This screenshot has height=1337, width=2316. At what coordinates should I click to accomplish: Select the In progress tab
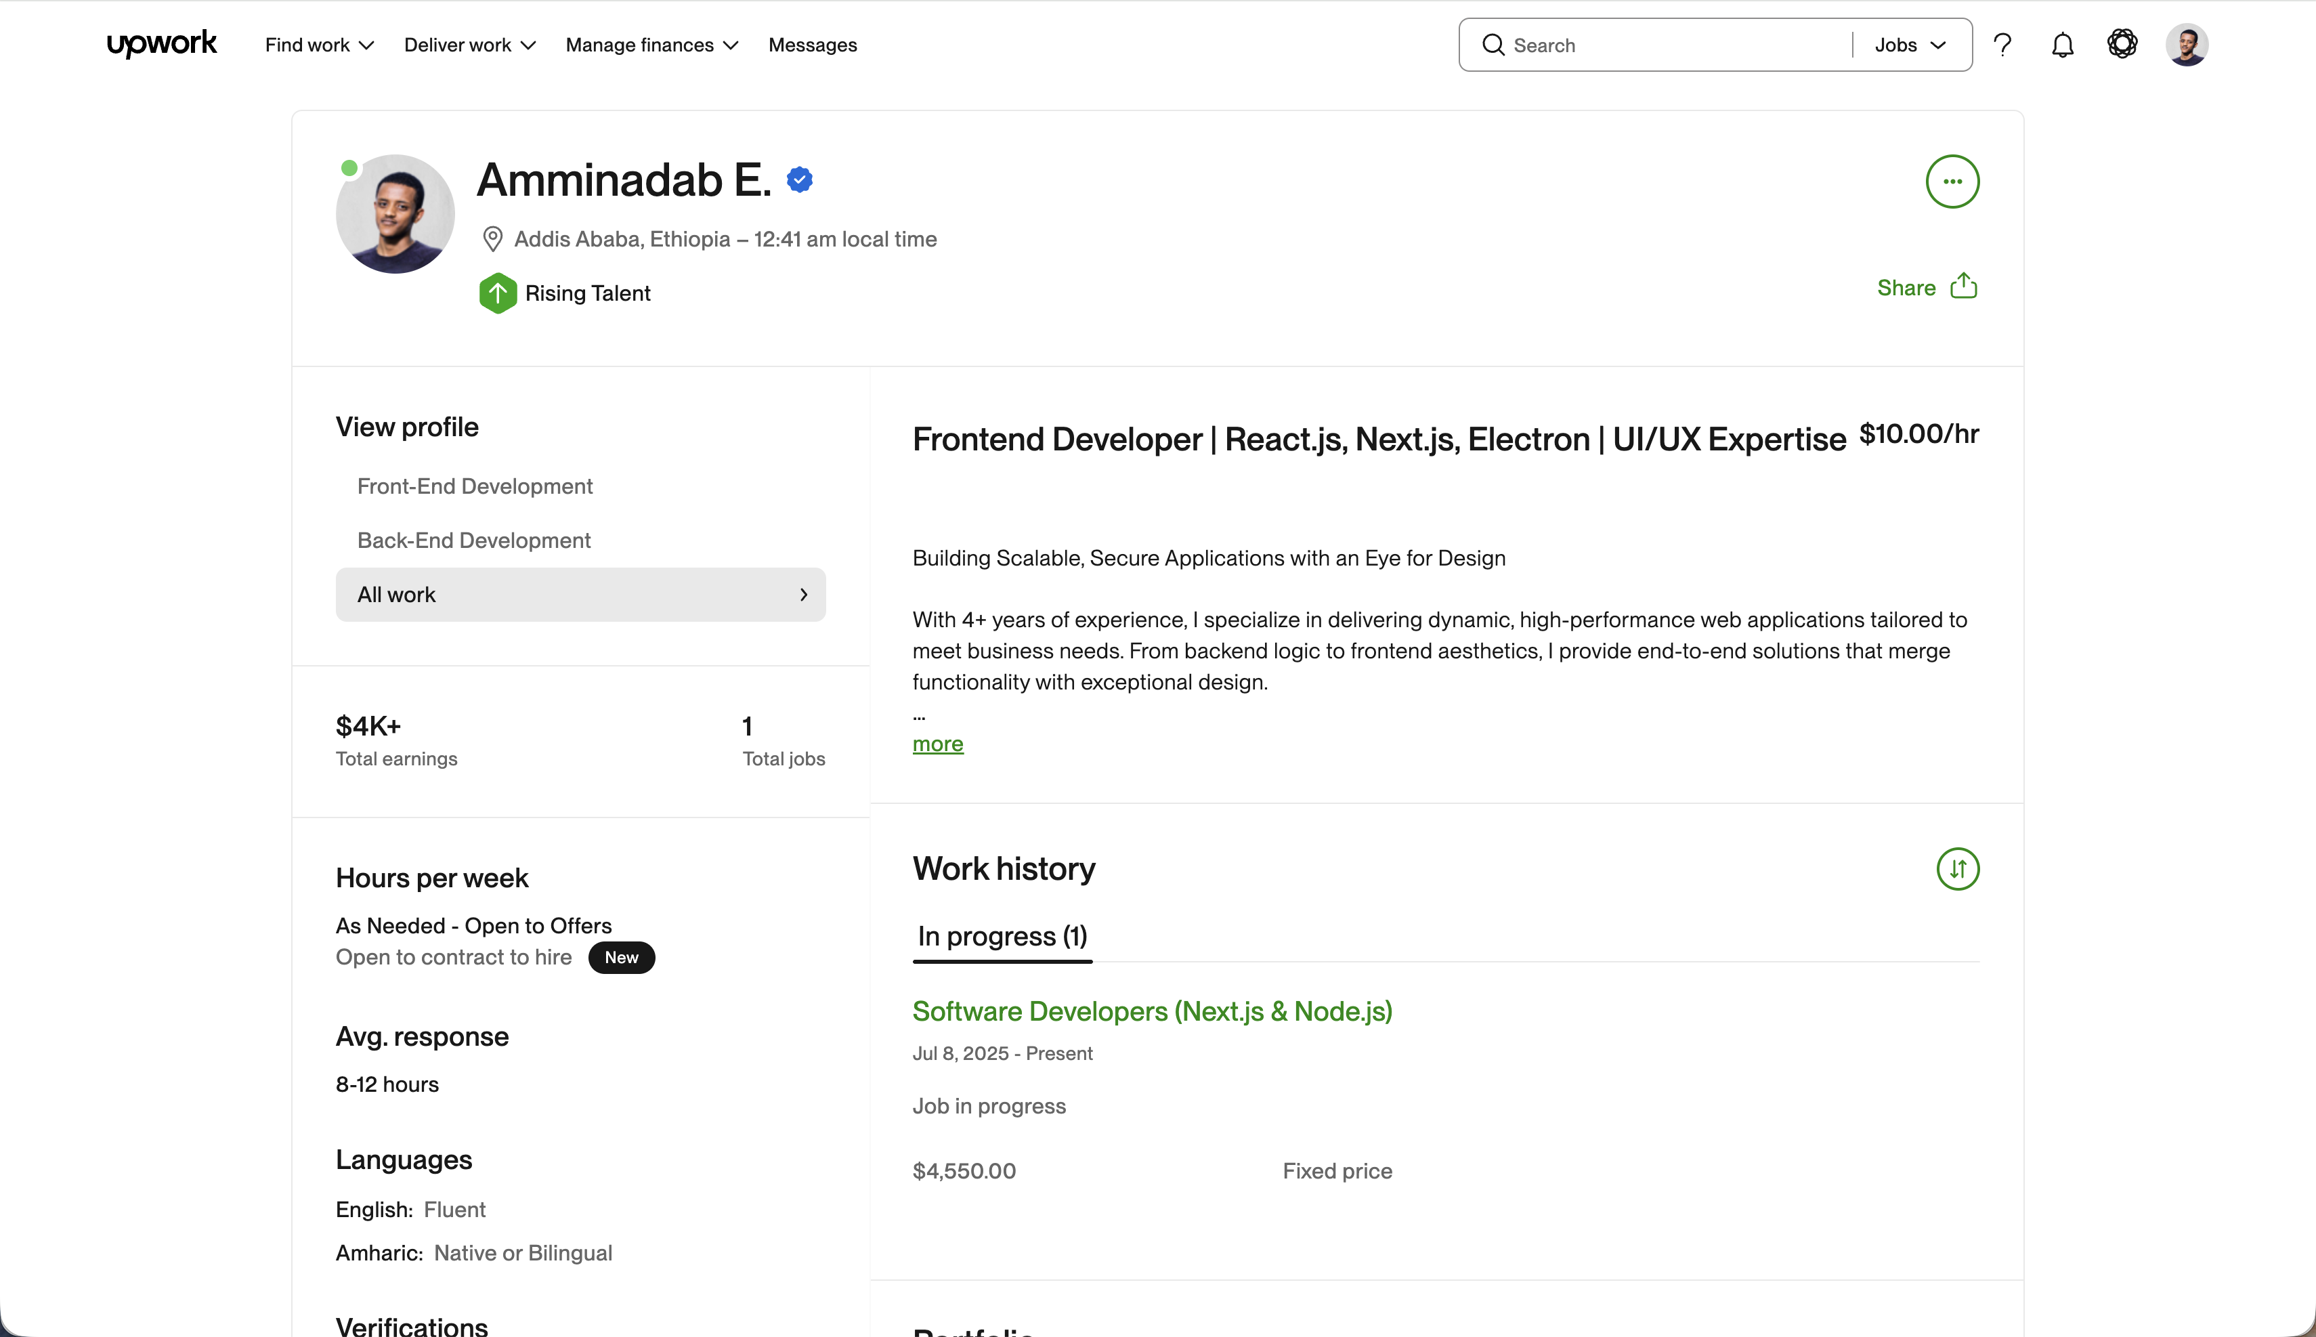point(1002,937)
